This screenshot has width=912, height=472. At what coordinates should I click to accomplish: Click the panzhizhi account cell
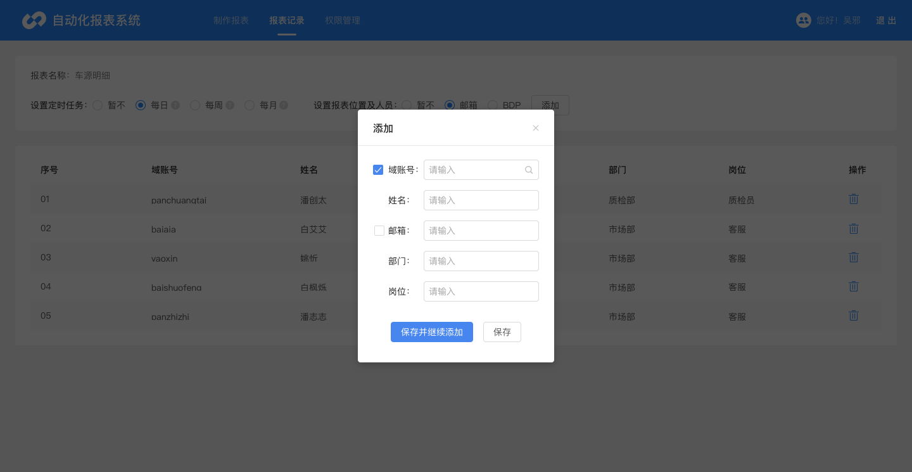(x=170, y=317)
